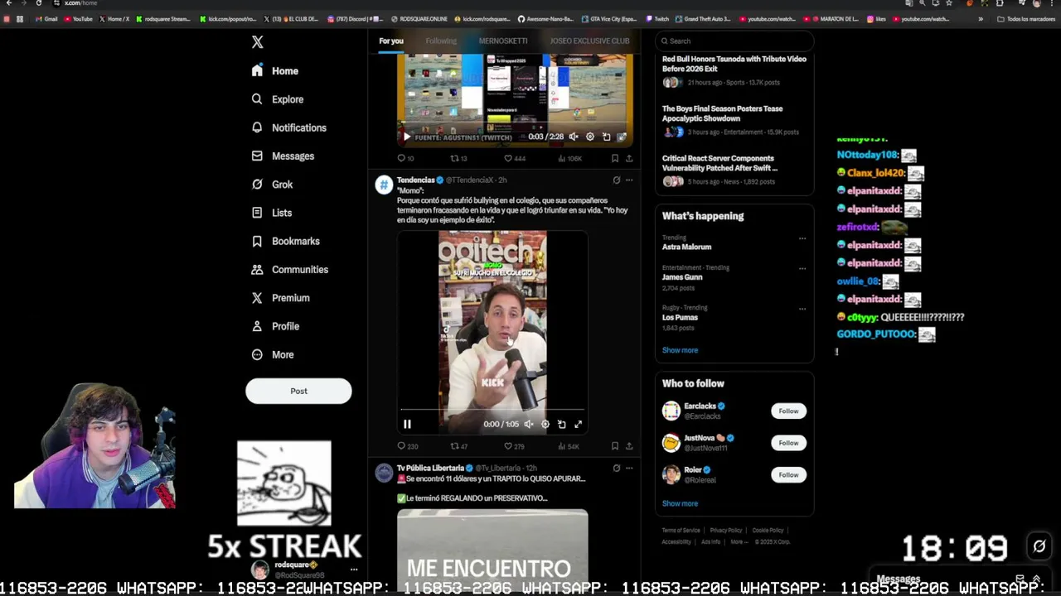Switch to Following tab
1061x596 pixels.
(441, 41)
